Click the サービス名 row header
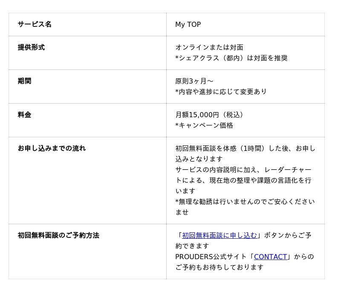 35,24
